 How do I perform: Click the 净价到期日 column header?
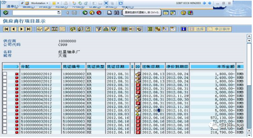tap(177, 67)
